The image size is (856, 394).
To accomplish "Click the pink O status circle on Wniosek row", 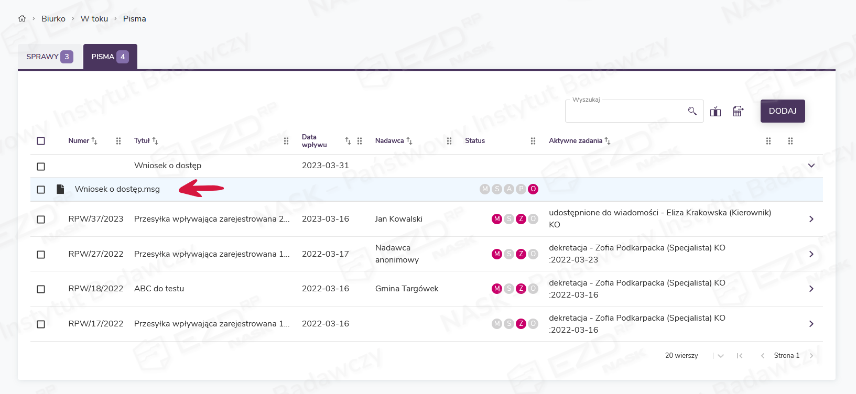I will [533, 189].
